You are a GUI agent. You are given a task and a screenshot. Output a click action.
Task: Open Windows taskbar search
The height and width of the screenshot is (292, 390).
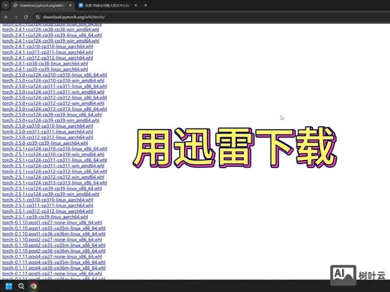click(22, 286)
